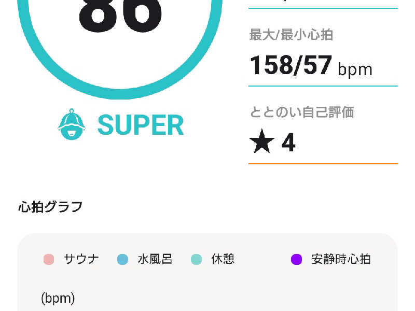The image size is (415, 311).
Task: Toggle the 安静時心拍 legend label
Action: 341,259
